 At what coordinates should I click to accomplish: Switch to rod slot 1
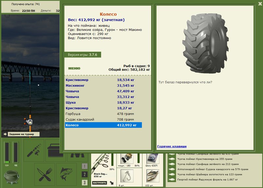click(84, 166)
